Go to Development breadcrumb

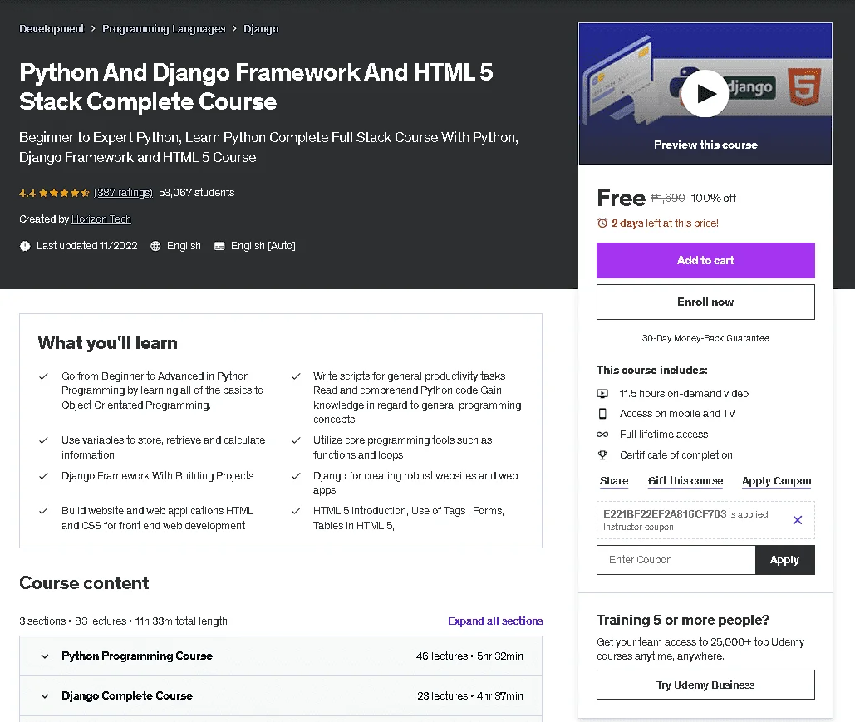[x=52, y=28]
